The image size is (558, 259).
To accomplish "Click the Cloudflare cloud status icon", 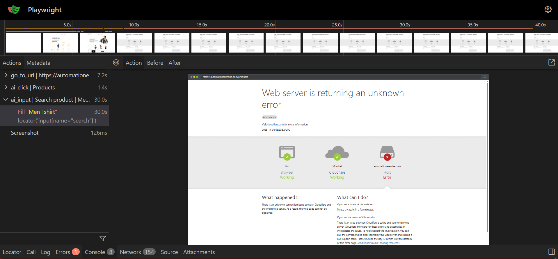I will (337, 153).
